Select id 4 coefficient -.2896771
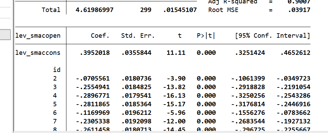 tap(93, 96)
